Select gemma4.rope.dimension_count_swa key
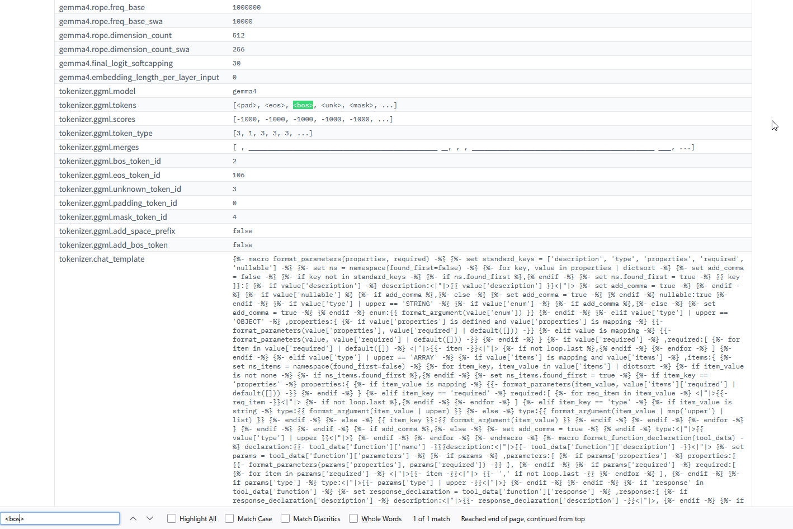 [124, 49]
